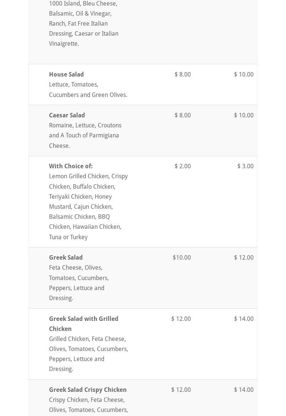Click the House Salad item title
The image size is (286, 416).
click(x=66, y=74)
